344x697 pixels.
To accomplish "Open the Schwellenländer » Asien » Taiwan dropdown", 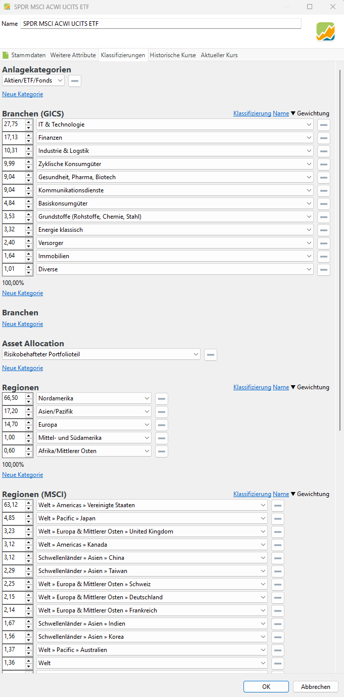I will (x=152, y=571).
